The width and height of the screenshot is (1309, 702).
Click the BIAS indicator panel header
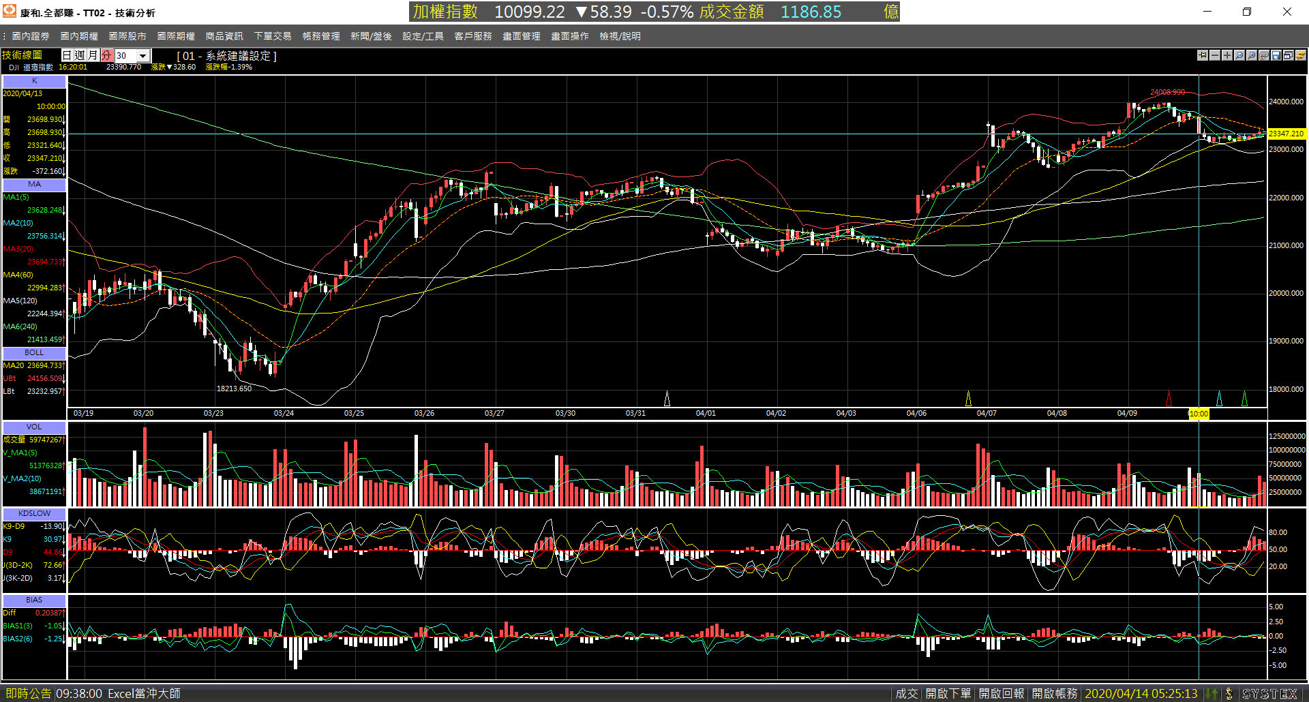pyautogui.click(x=34, y=600)
